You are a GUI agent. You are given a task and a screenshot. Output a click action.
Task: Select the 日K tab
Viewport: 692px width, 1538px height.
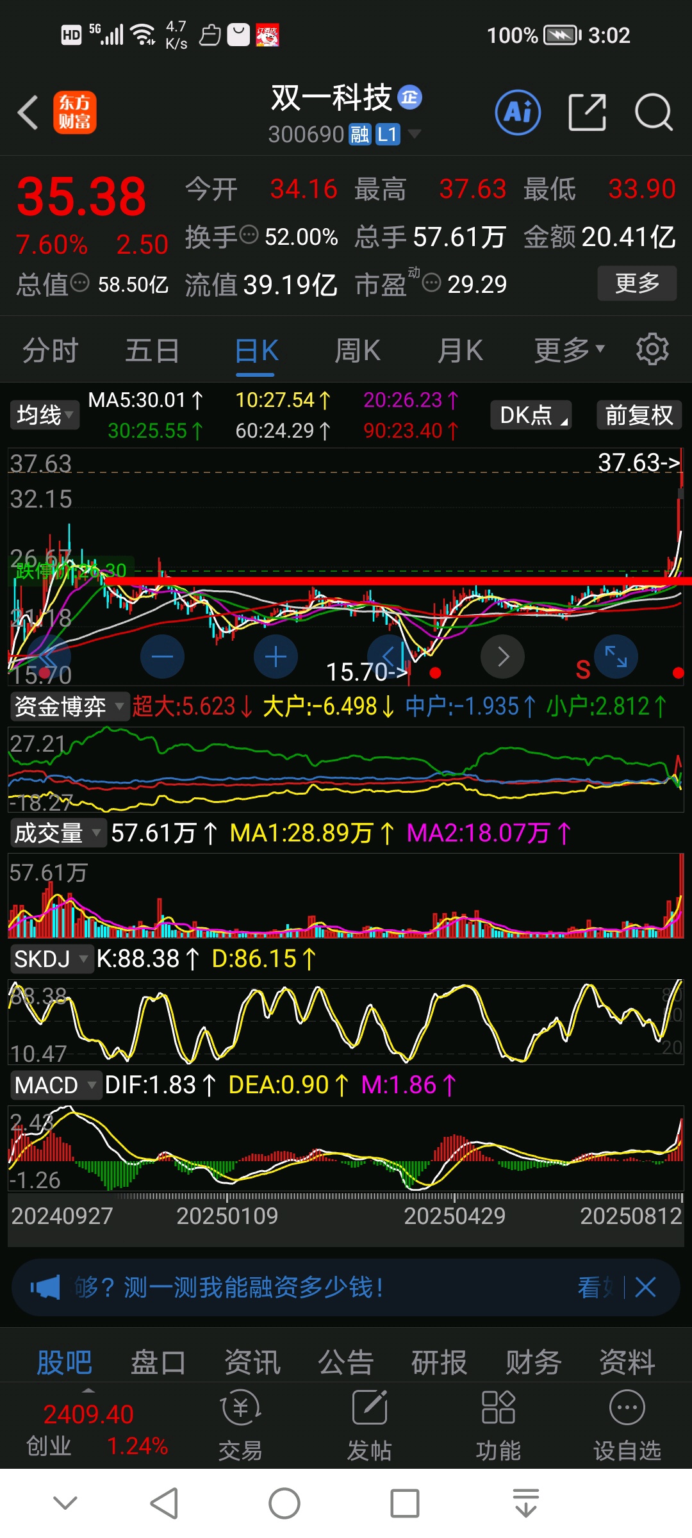coord(256,350)
